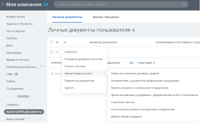Viewport: 200px width, 123px height.
Task: Choose Служебная записка process
Action: coord(122,102)
